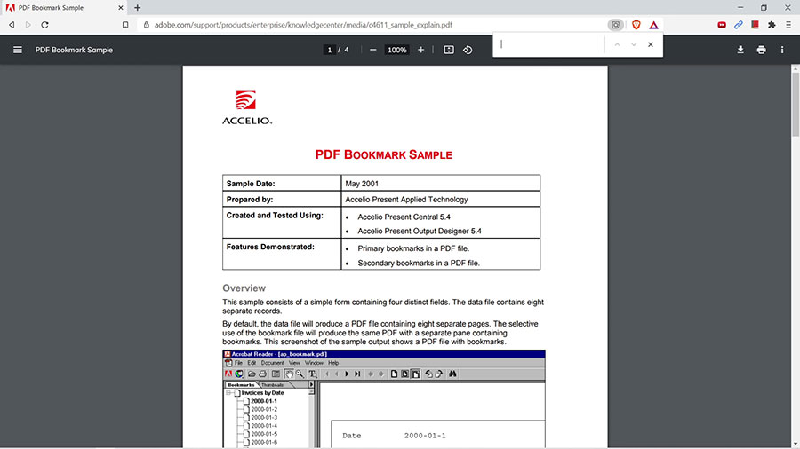
Task: View site security lock info
Action: (147, 25)
